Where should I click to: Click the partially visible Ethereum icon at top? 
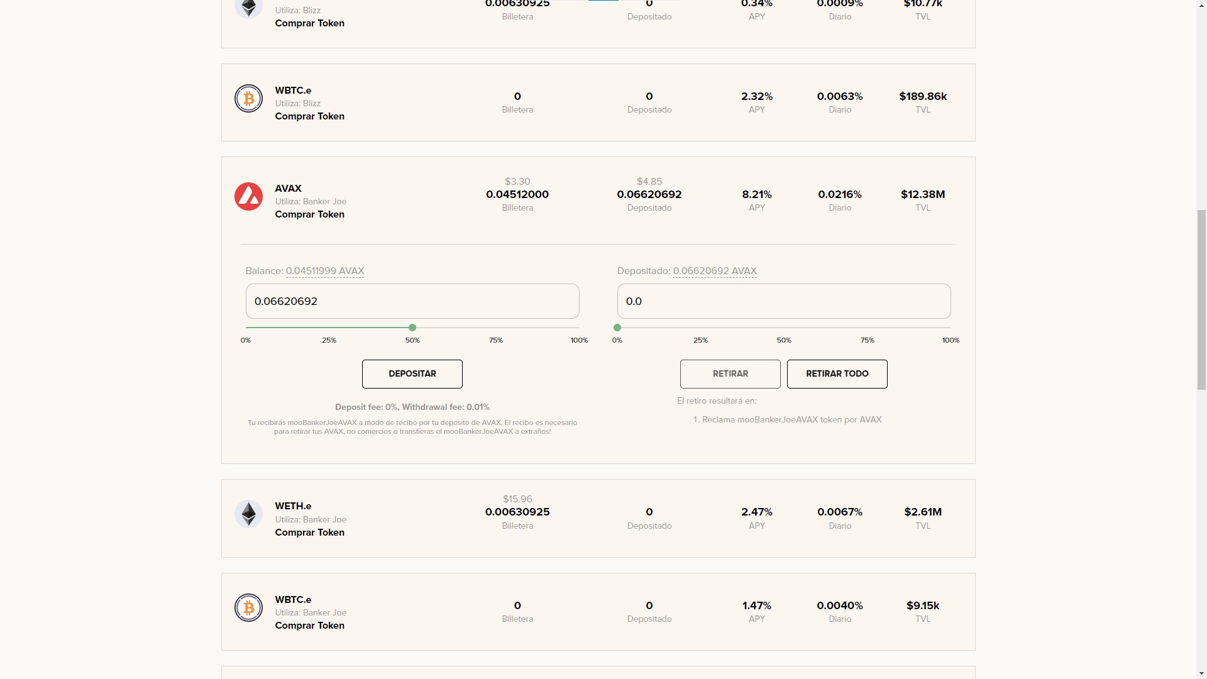coord(248,9)
